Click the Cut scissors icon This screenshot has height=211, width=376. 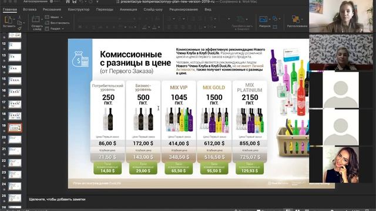click(19, 17)
